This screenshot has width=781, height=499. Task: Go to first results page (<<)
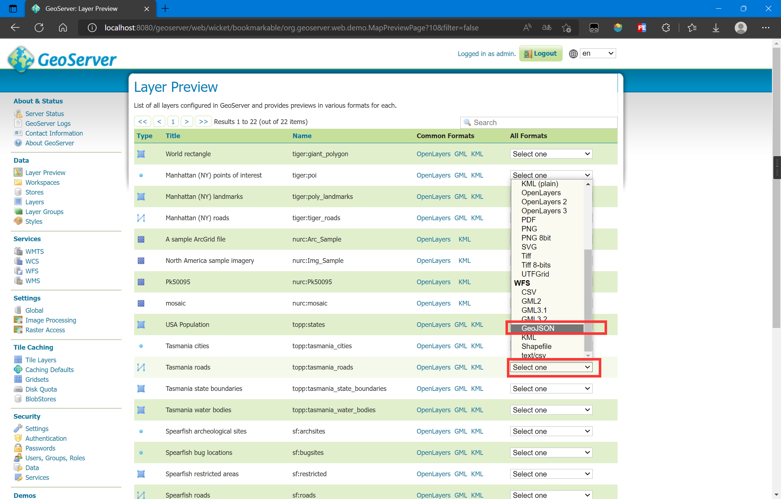coord(142,121)
